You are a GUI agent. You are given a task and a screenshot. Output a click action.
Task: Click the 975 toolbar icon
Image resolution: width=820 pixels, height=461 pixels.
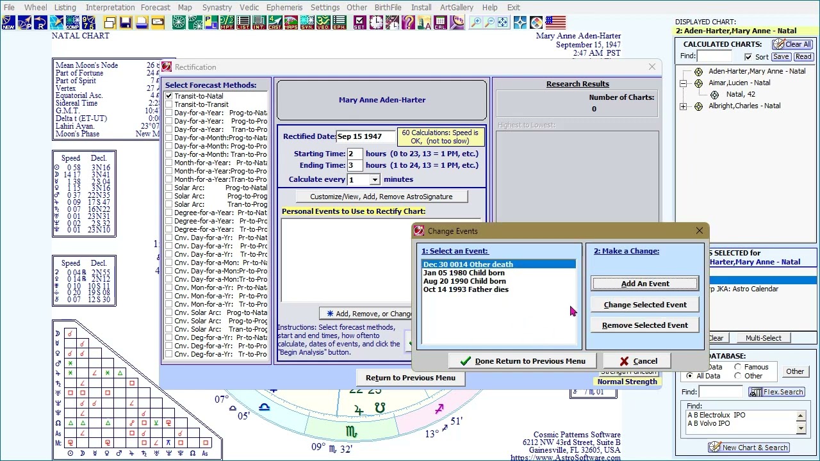[x=88, y=23]
